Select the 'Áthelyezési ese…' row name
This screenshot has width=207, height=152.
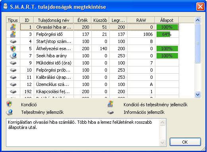(x=53, y=49)
